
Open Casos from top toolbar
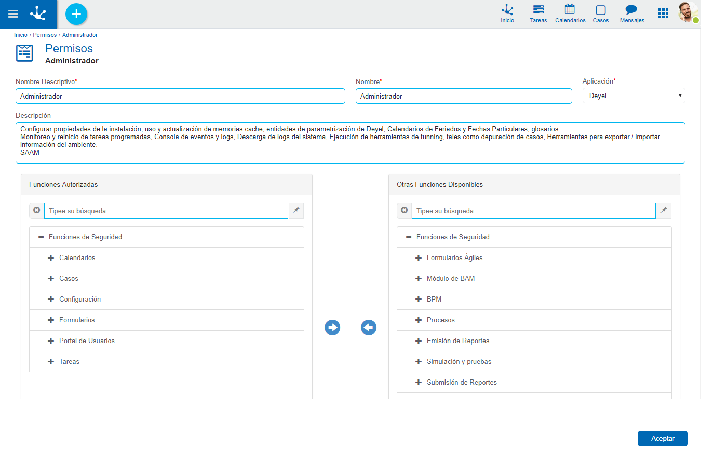tap(601, 14)
